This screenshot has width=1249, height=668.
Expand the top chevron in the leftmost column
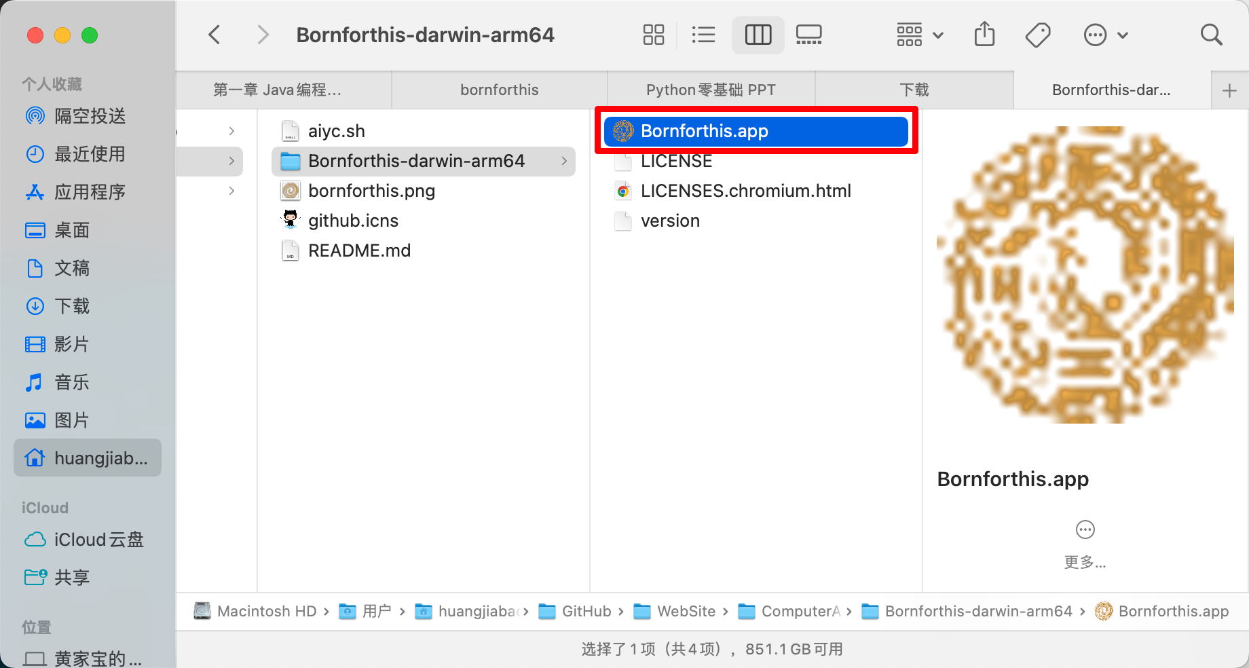231,131
